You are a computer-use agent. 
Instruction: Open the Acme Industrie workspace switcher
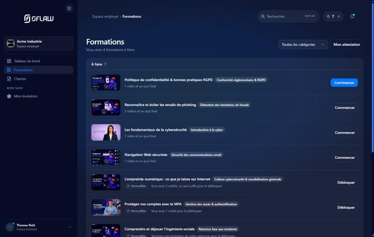click(x=39, y=44)
